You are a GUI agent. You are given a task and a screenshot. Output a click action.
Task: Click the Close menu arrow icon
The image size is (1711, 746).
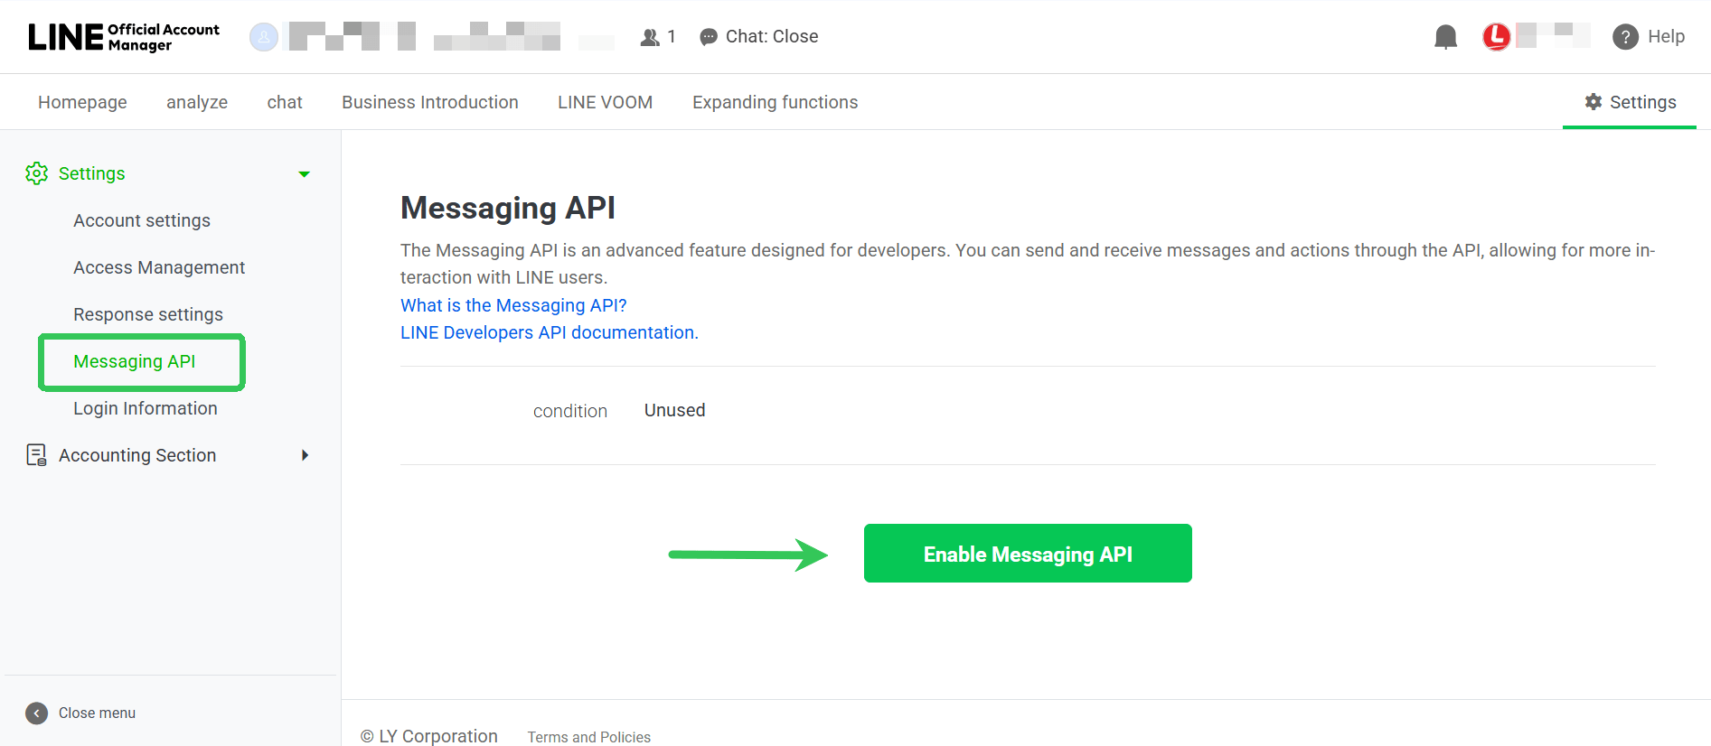[36, 713]
